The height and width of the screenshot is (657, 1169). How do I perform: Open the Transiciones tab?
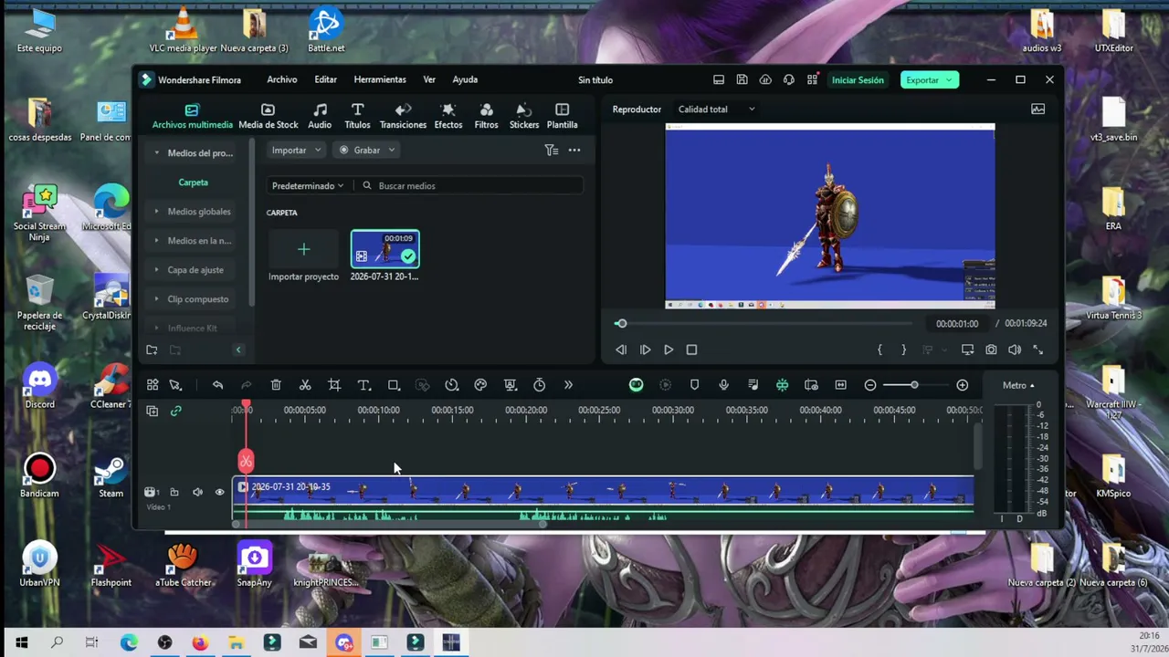[403, 116]
